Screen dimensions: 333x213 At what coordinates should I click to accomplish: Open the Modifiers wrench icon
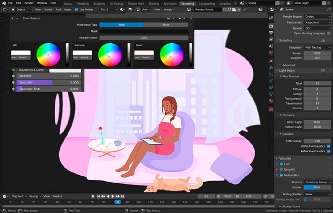(271, 68)
